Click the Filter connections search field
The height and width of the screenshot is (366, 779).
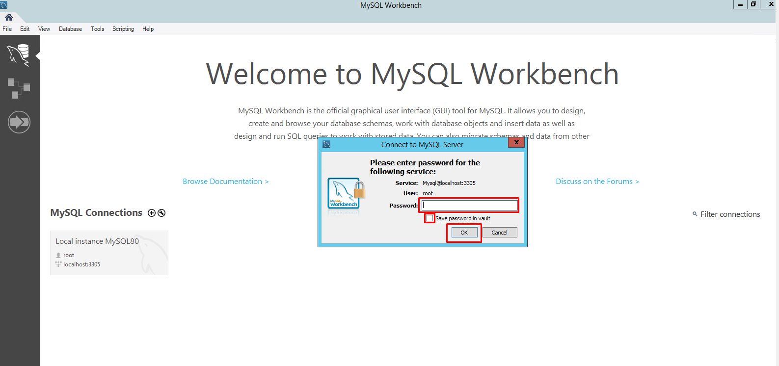pos(730,214)
